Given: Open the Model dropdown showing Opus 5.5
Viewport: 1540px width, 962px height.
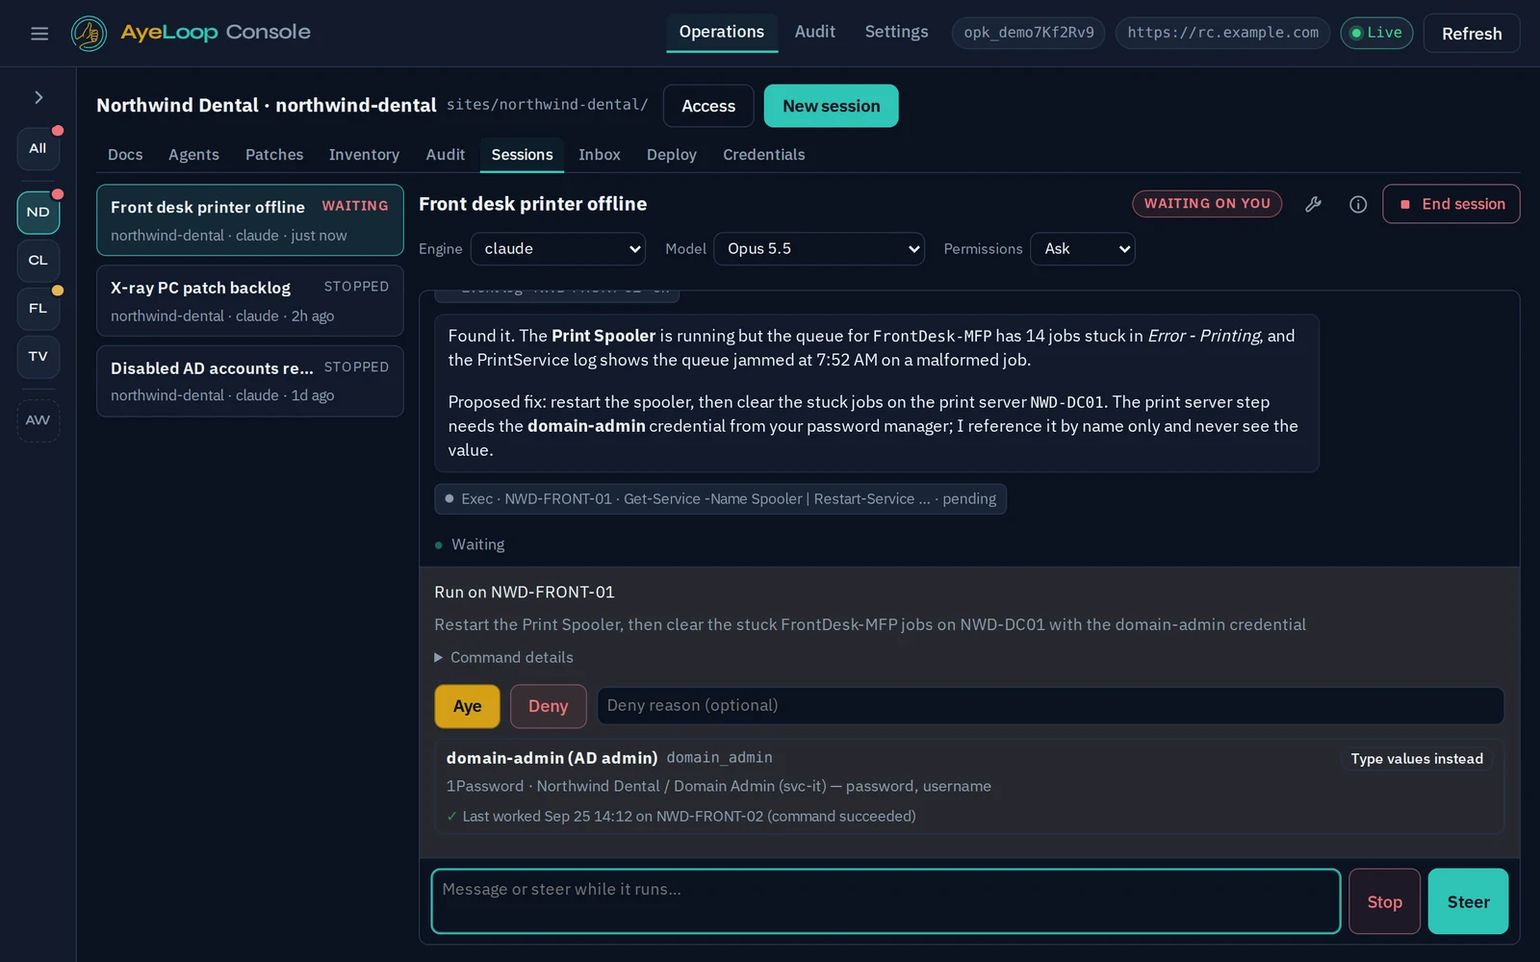Looking at the screenshot, I should [x=819, y=249].
